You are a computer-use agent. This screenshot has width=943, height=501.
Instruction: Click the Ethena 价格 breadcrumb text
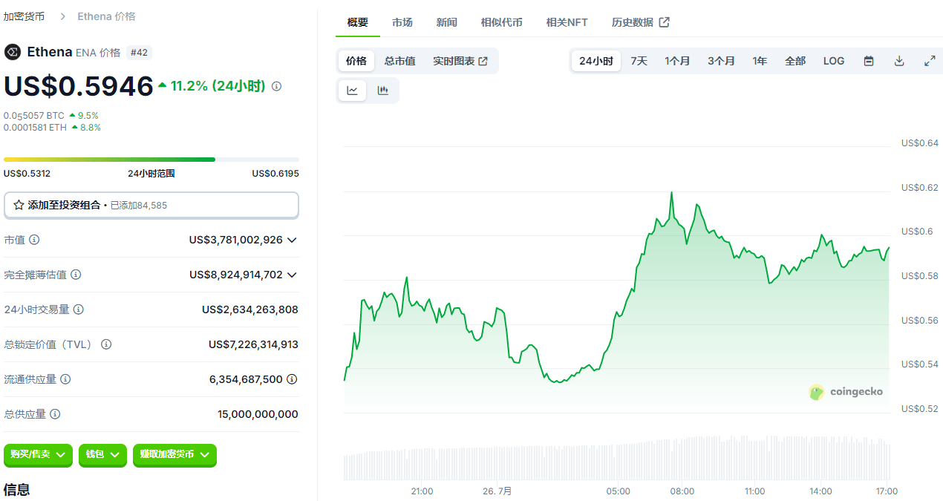point(106,16)
